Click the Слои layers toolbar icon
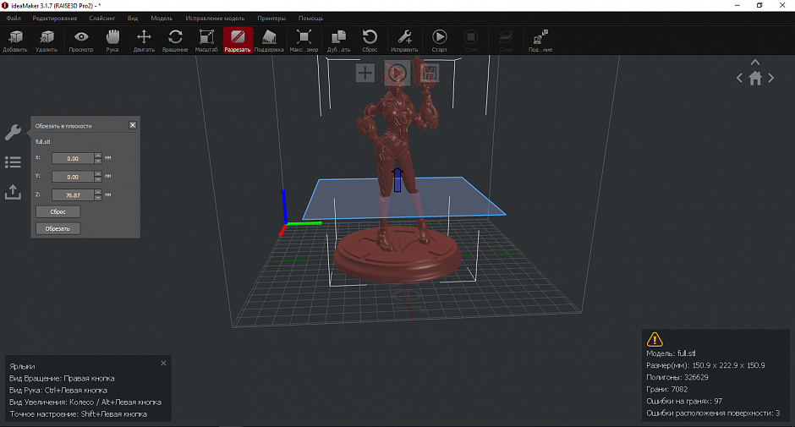 (x=506, y=41)
